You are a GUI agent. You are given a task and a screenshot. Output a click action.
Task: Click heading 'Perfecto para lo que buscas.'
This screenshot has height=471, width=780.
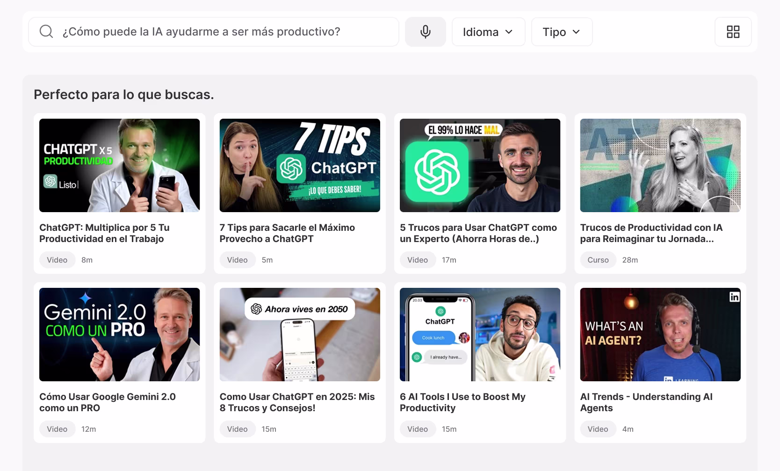tap(124, 94)
